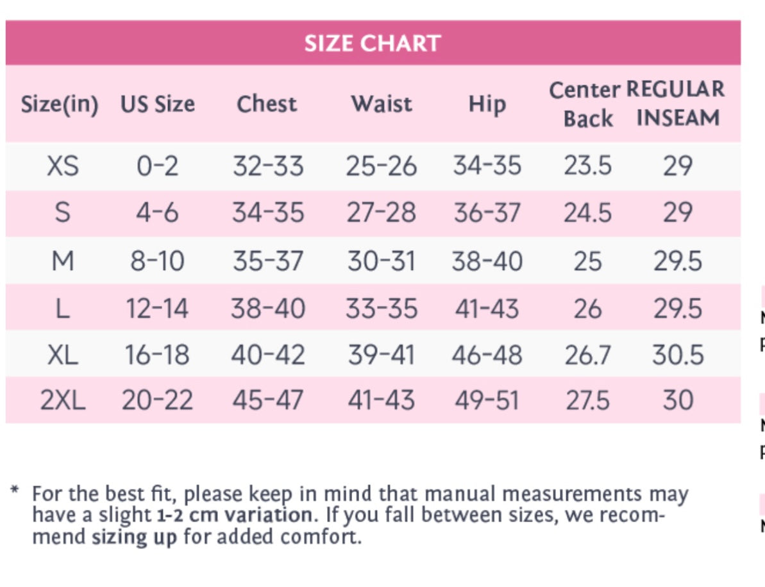
Task: Click the Size(in) column header
Action: 60,105
